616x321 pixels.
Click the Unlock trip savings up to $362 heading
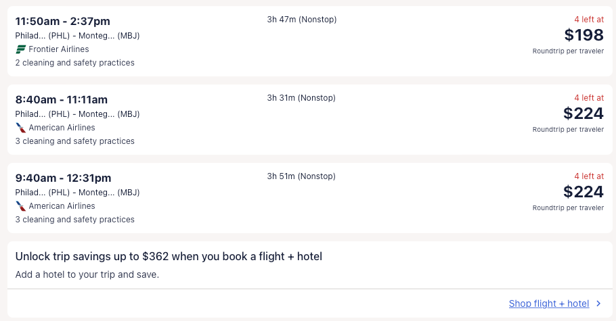(169, 257)
